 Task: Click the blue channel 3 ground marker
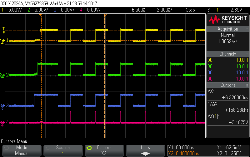point(2,106)
